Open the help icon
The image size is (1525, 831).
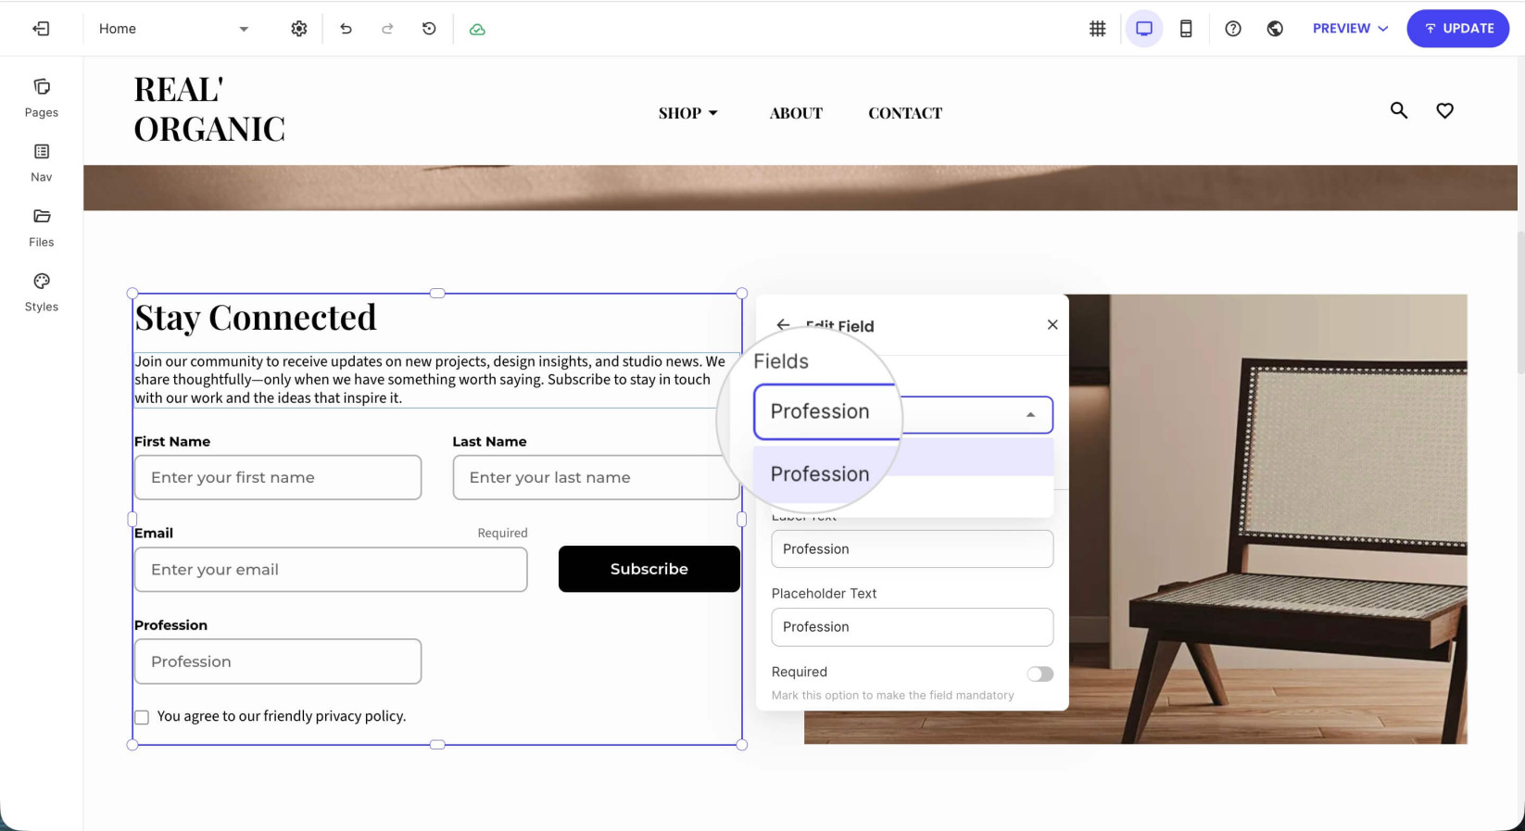[1233, 29]
